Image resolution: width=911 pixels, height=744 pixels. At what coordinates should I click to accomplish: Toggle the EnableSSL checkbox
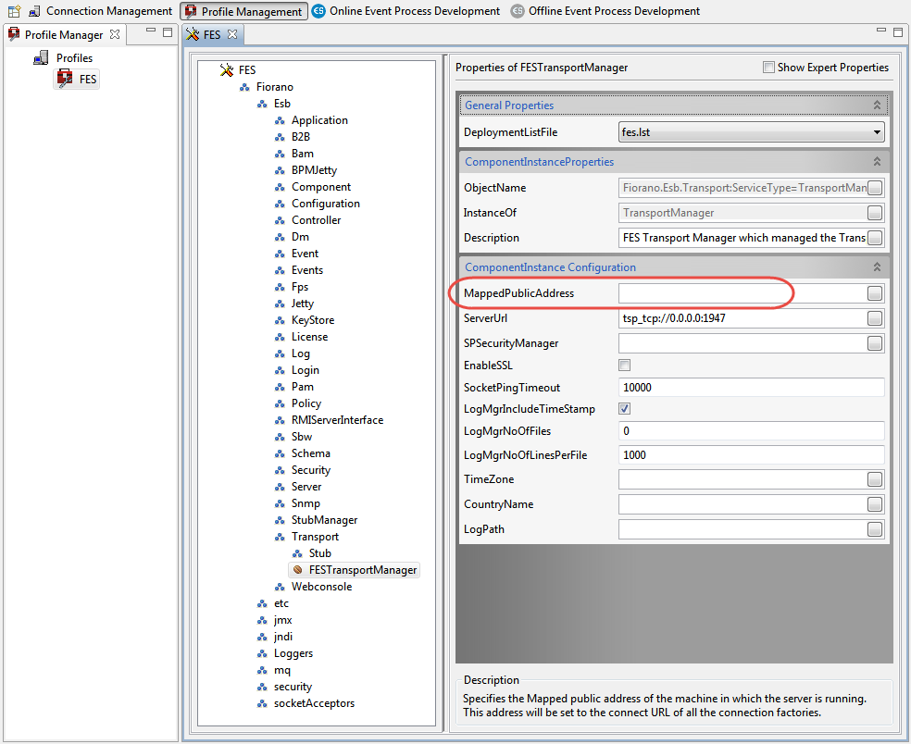click(x=625, y=366)
